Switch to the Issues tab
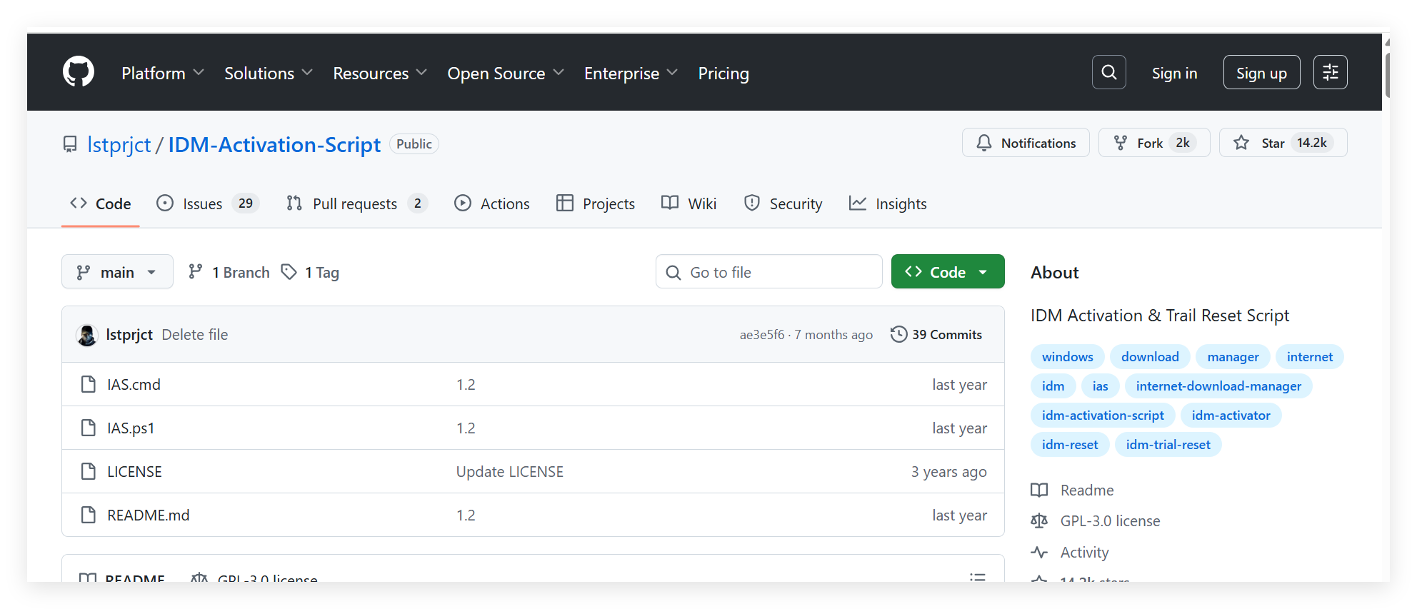This screenshot has height=609, width=1417. 206,203
